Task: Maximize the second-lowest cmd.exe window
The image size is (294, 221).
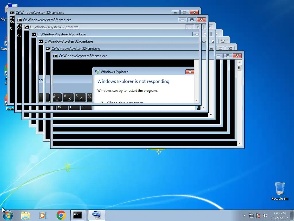Action: coord(220,48)
